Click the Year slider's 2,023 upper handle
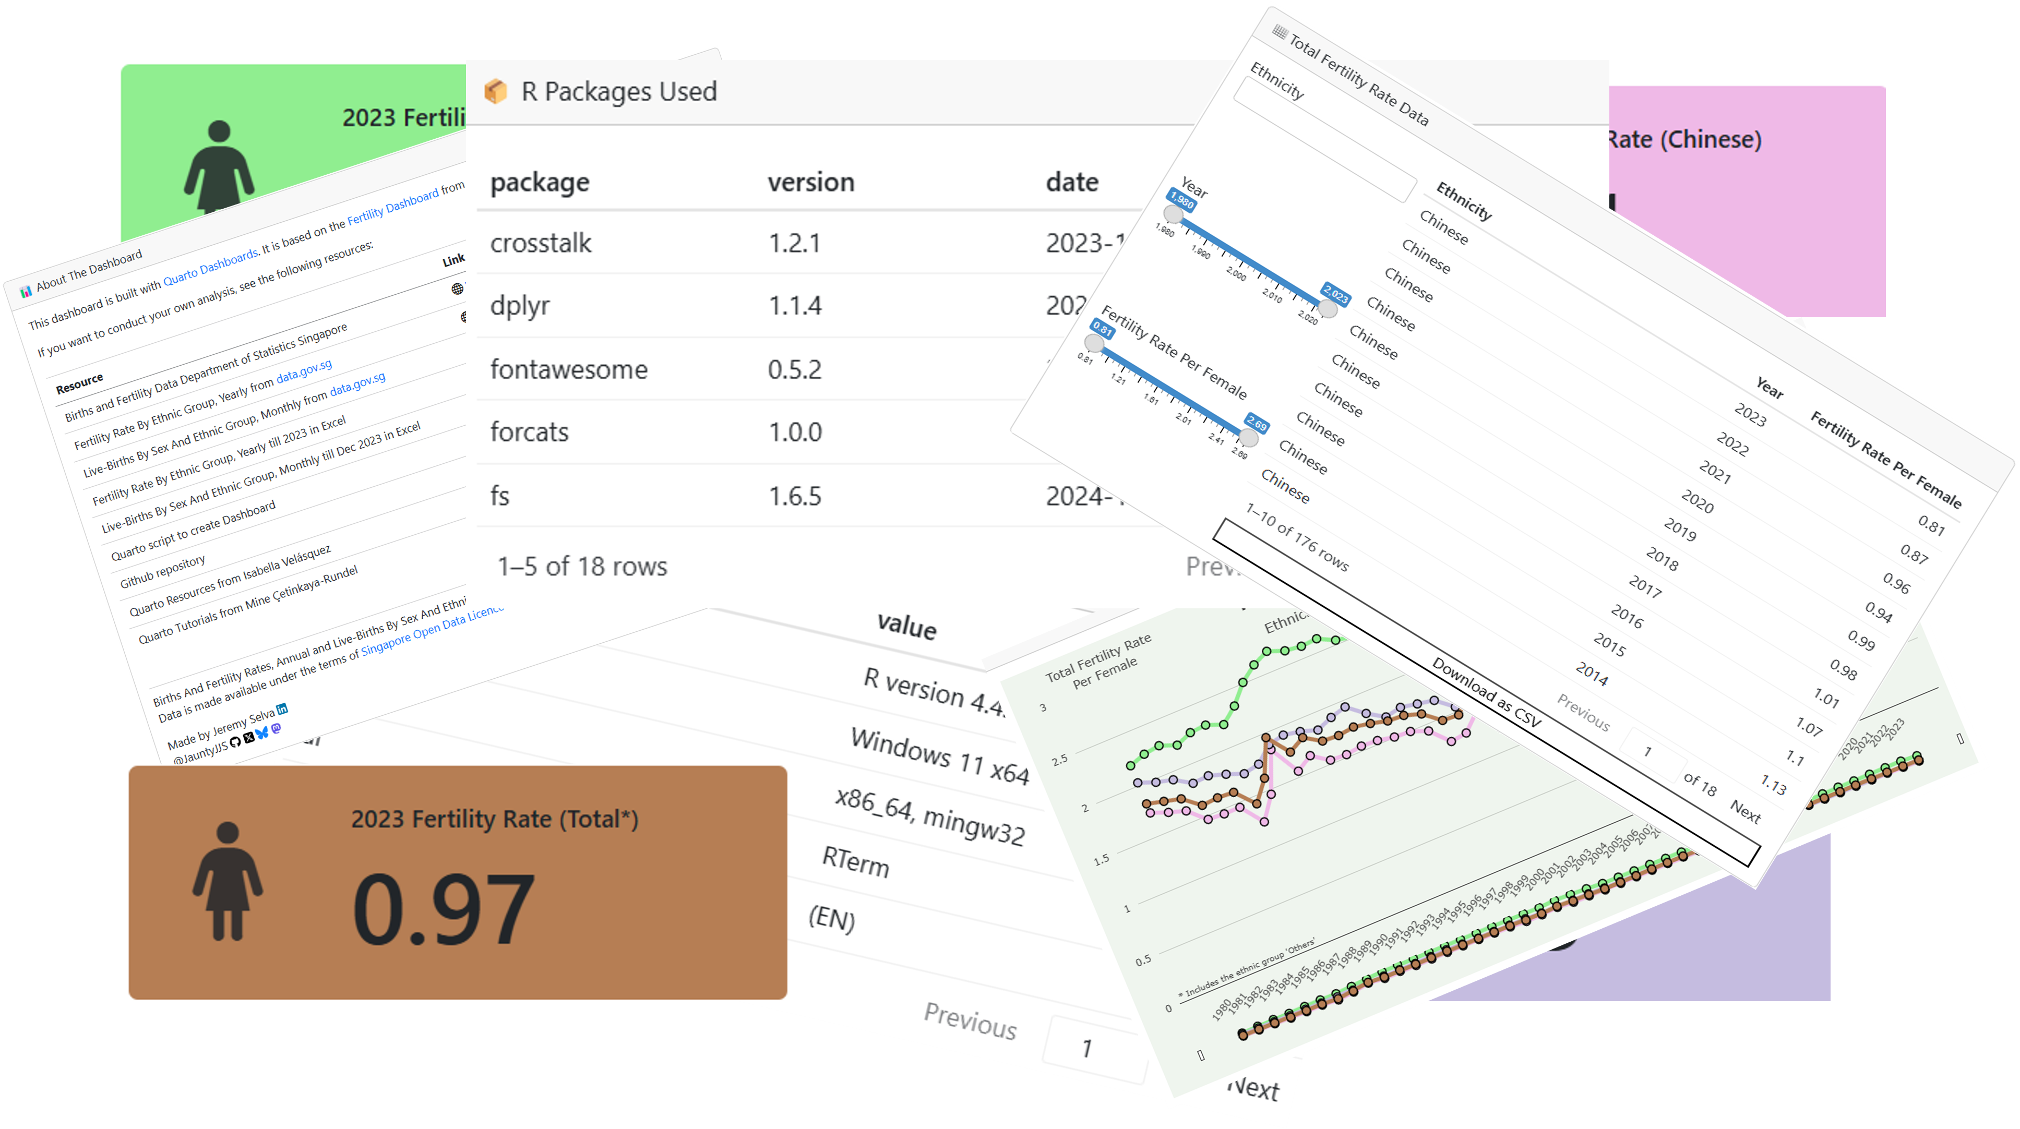This screenshot has width=2020, height=1129. pos(1328,309)
